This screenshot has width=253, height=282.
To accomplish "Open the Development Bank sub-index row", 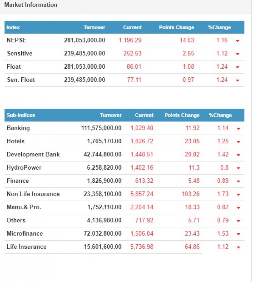I will click(33, 155).
